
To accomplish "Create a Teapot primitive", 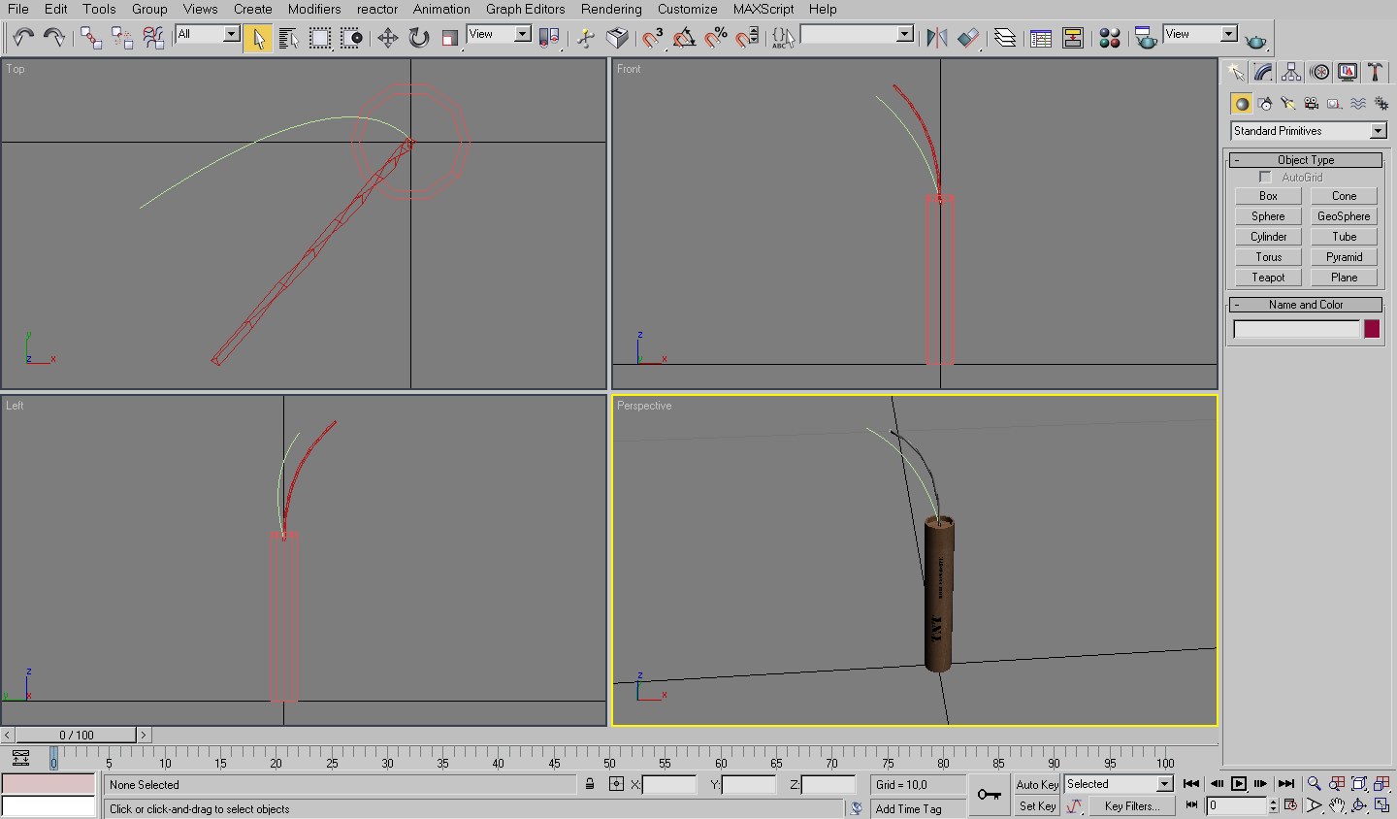I will tap(1267, 278).
